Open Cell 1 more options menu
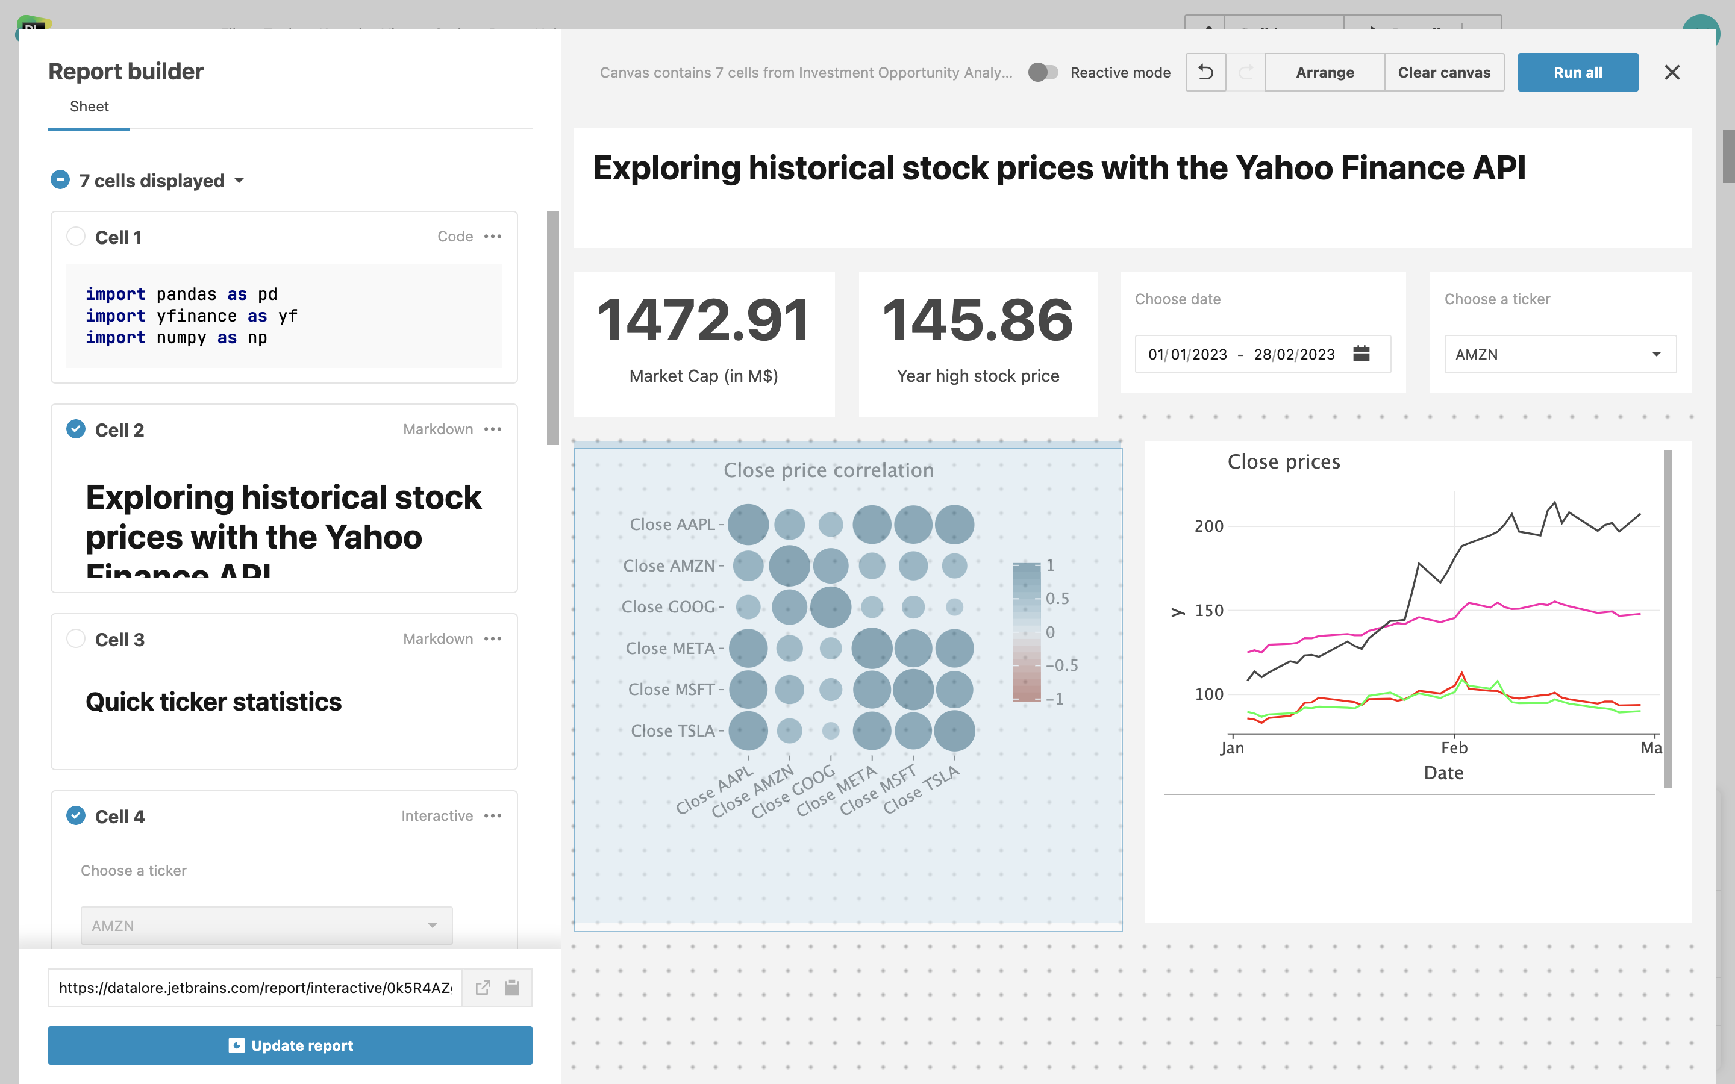 493,237
